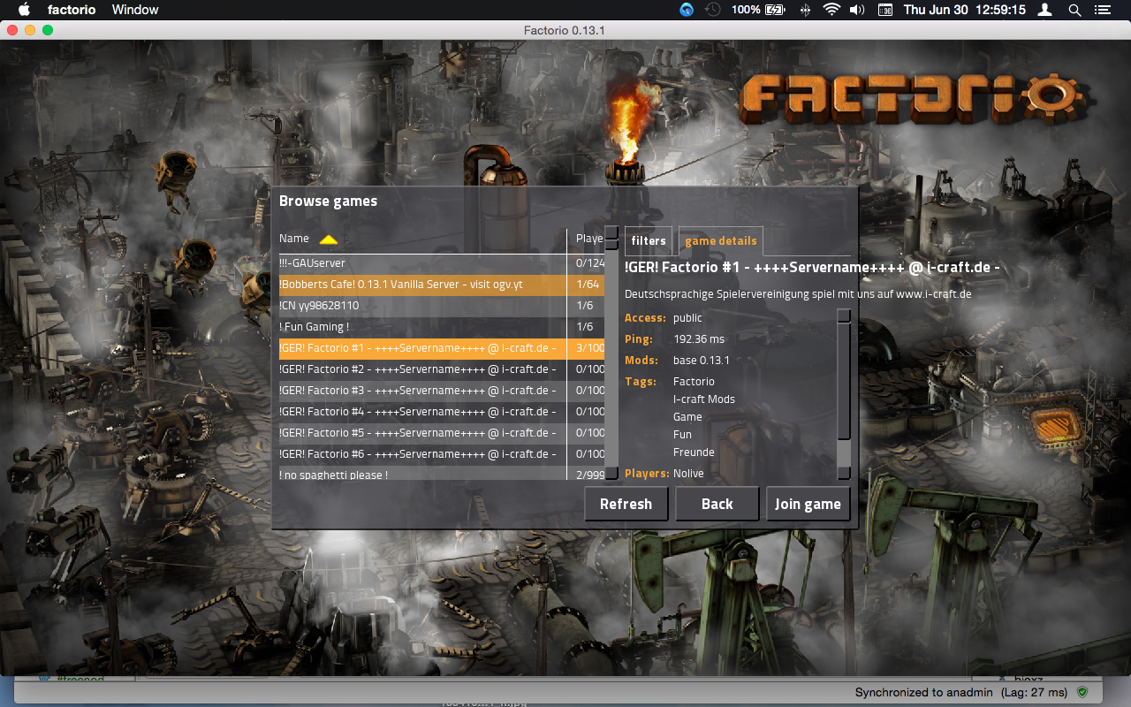Click the server list scrollbar thumb

pos(611,247)
